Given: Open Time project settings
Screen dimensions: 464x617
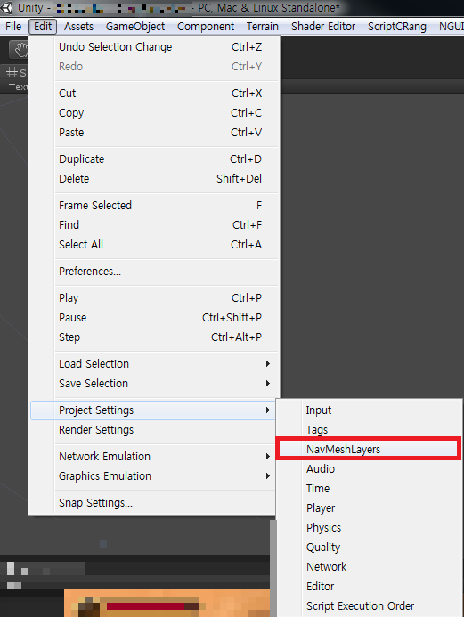Looking at the screenshot, I should [370, 488].
